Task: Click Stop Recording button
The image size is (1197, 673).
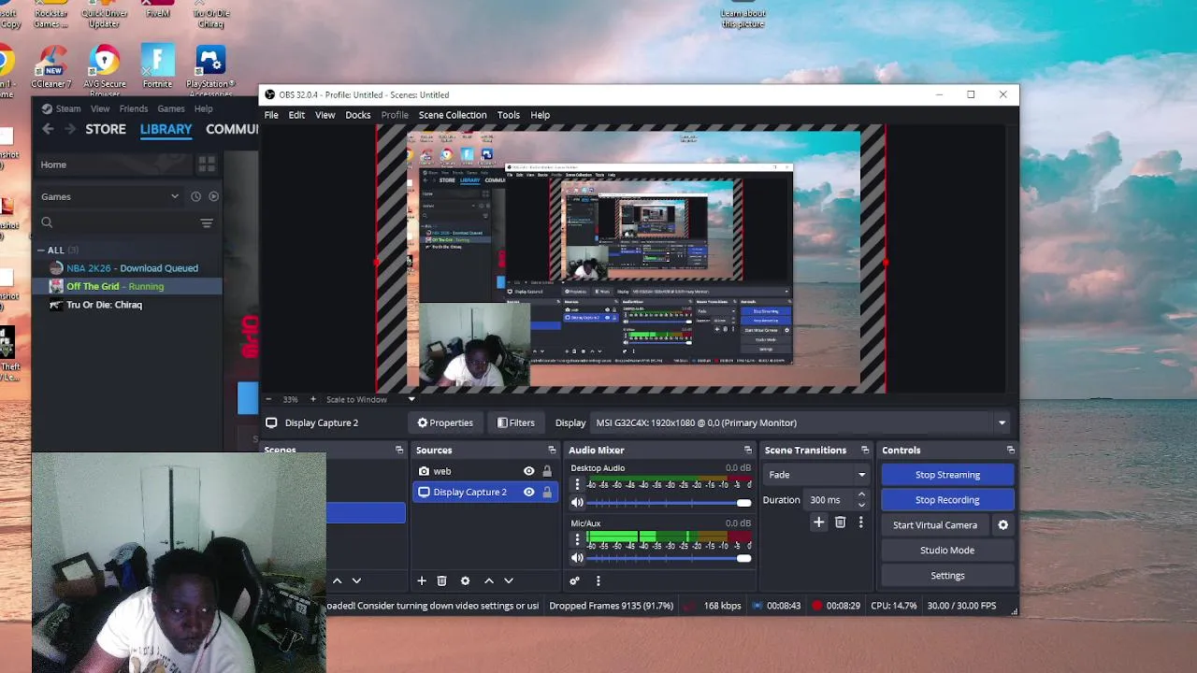Action: (x=947, y=500)
